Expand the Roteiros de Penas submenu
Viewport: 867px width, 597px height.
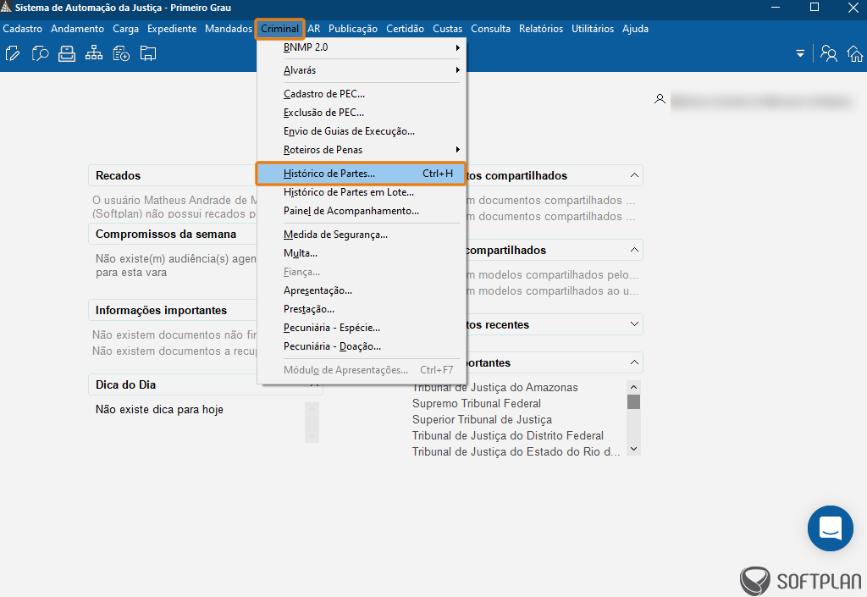(x=362, y=150)
